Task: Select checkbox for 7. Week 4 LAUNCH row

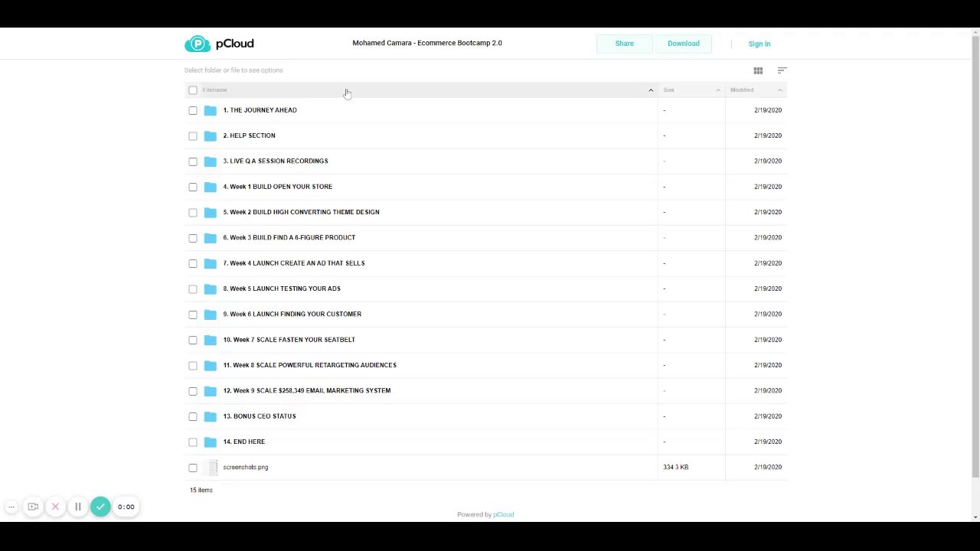Action: pyautogui.click(x=193, y=263)
